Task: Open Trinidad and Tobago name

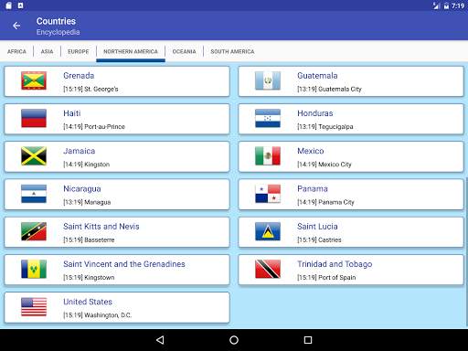Action: coord(335,264)
